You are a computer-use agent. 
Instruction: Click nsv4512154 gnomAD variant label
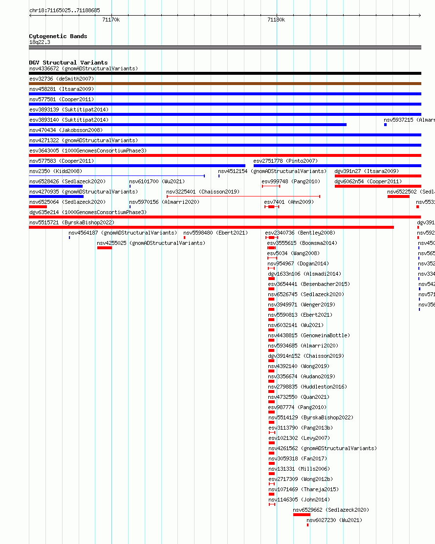point(272,171)
